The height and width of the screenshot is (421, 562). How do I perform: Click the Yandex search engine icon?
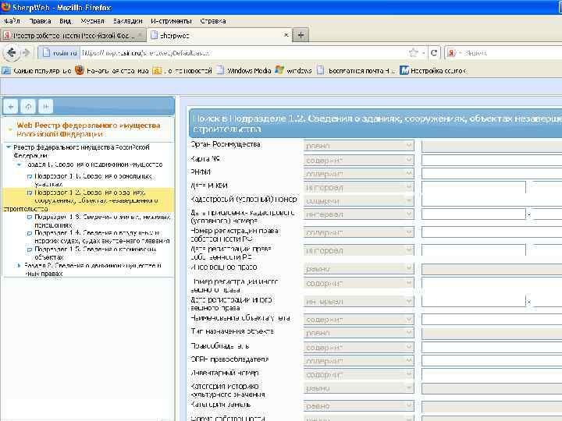coord(451,53)
